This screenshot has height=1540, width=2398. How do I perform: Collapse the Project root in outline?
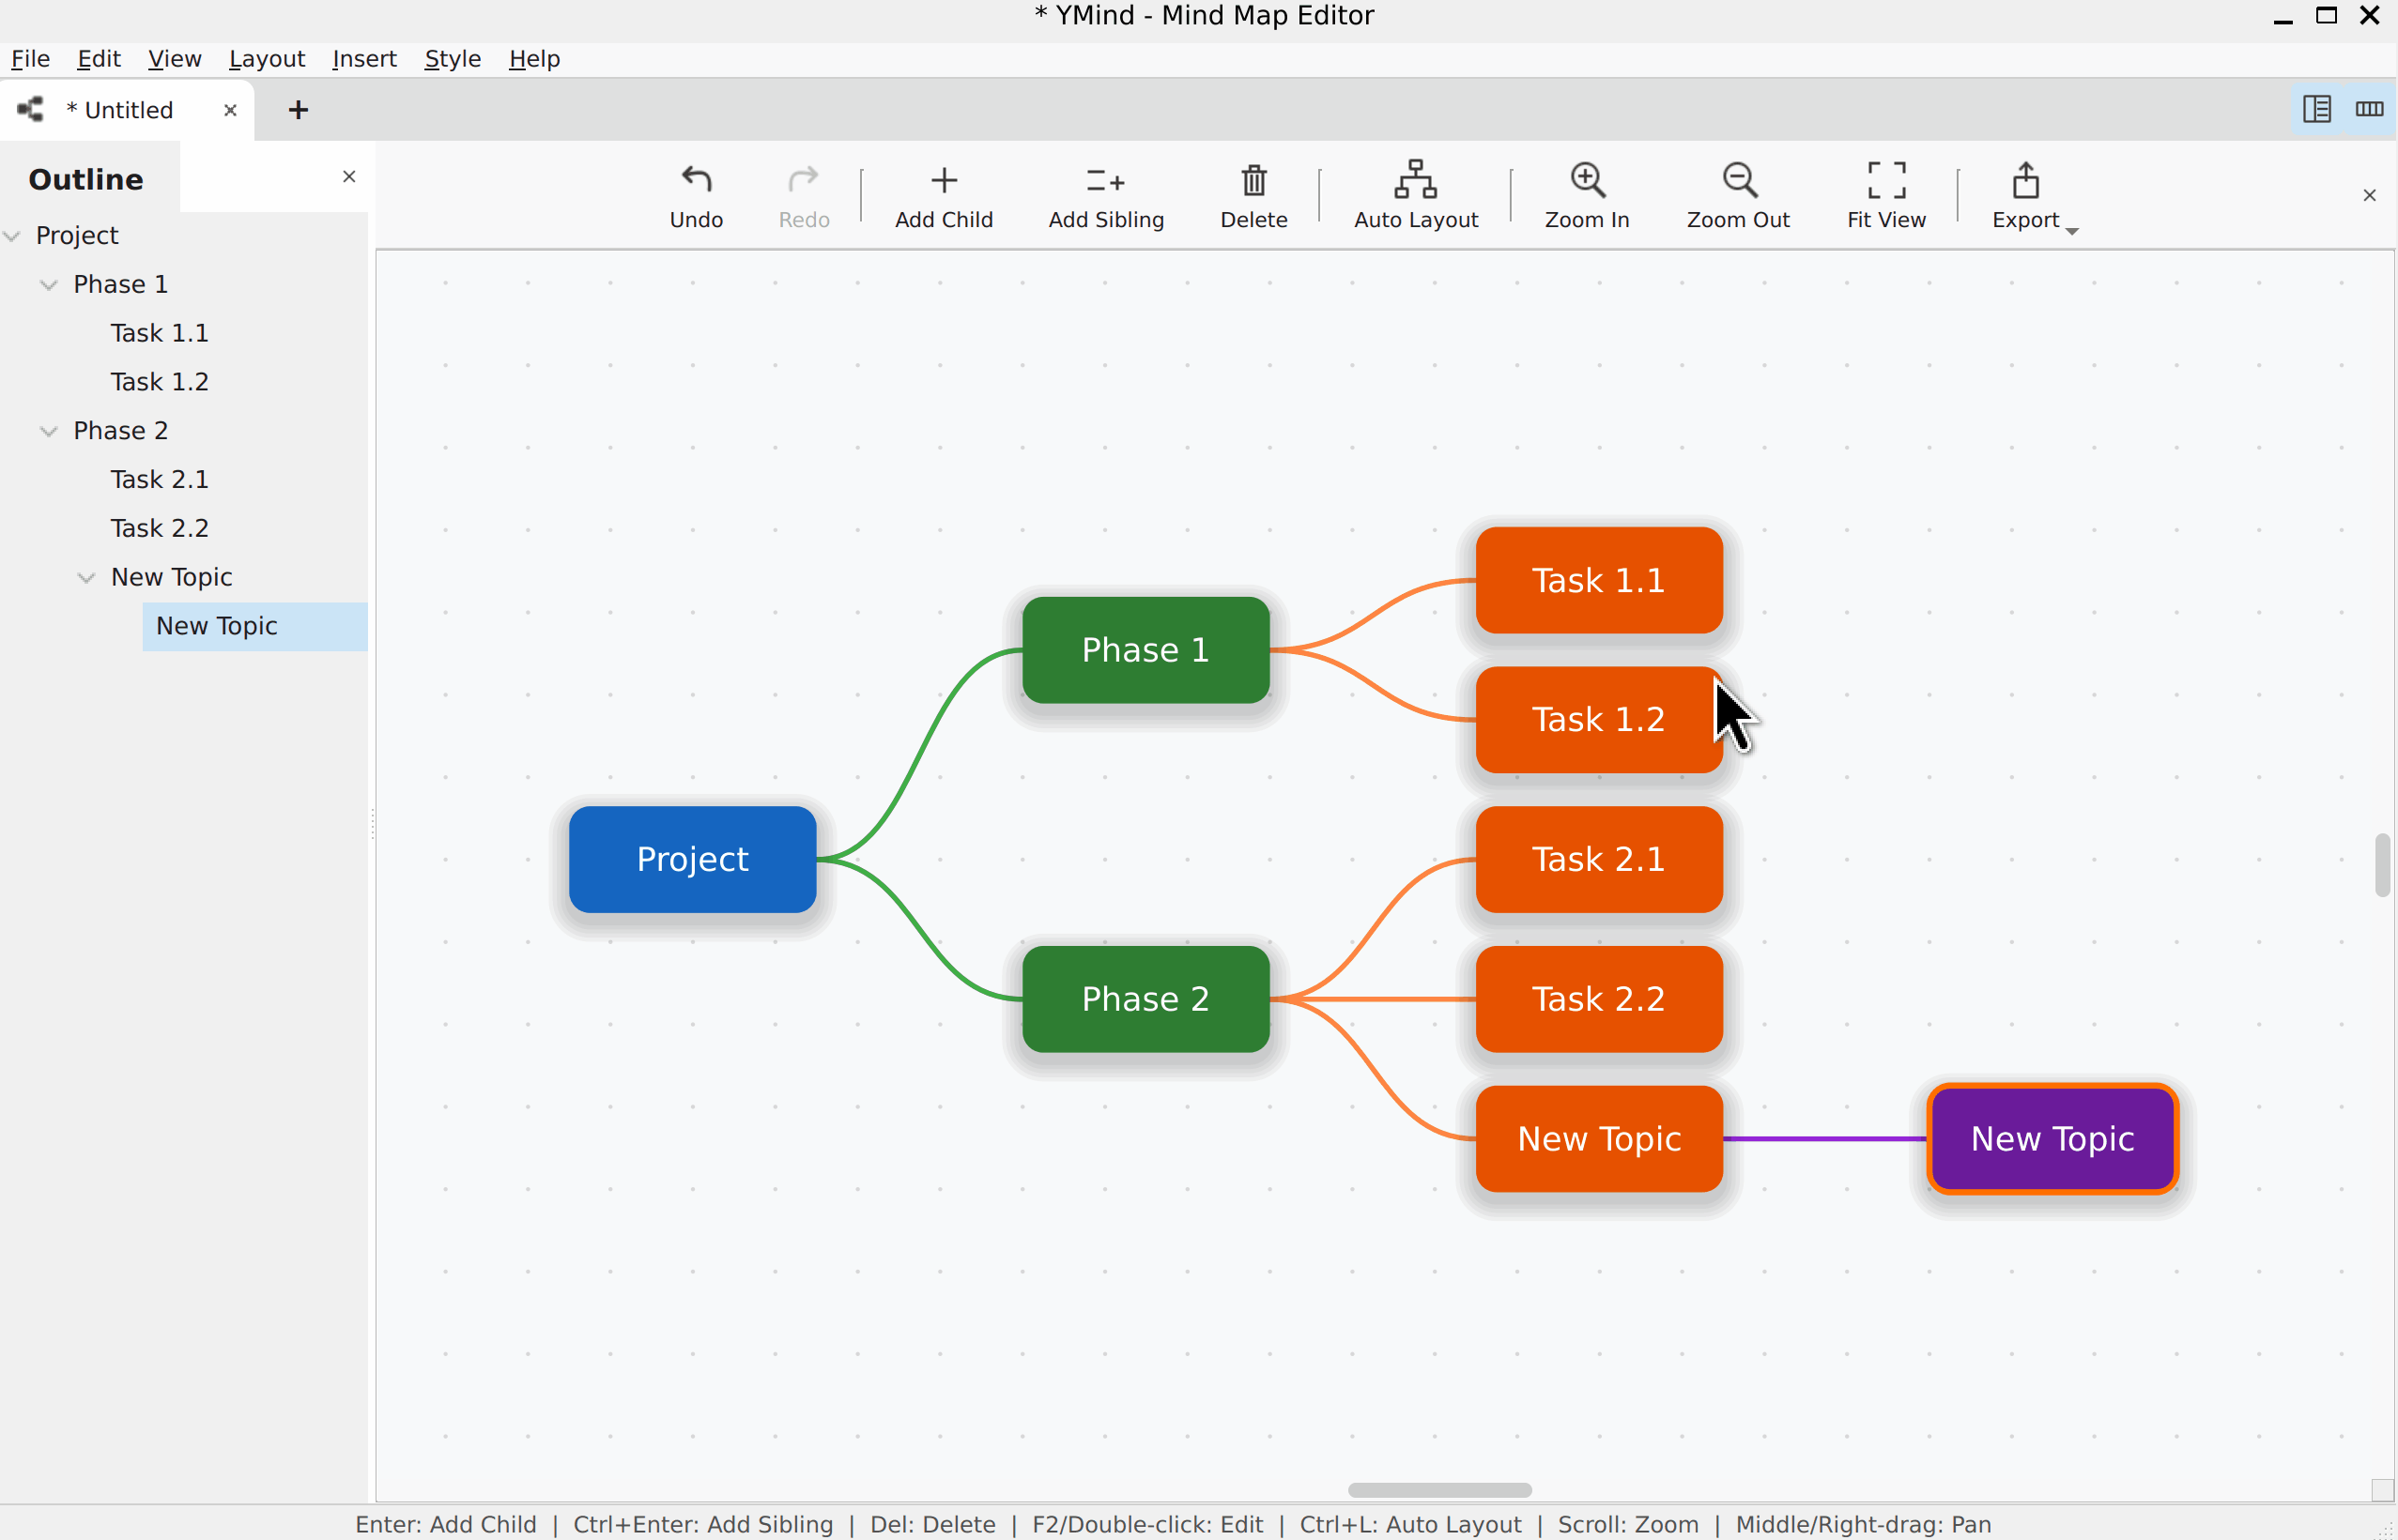(12, 236)
